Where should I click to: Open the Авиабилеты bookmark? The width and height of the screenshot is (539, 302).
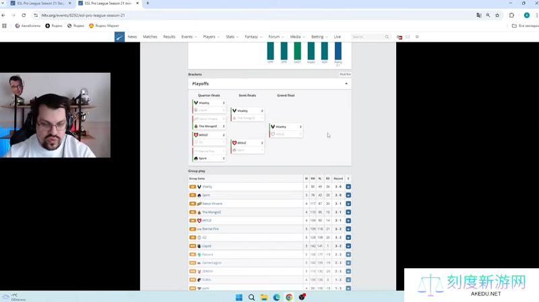pyautogui.click(x=28, y=26)
